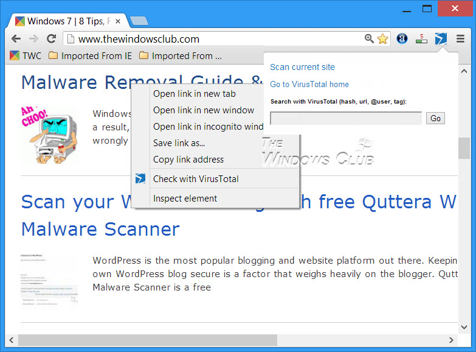The height and width of the screenshot is (352, 476).
Task: Click the download counter extension icon
Action: (x=421, y=38)
